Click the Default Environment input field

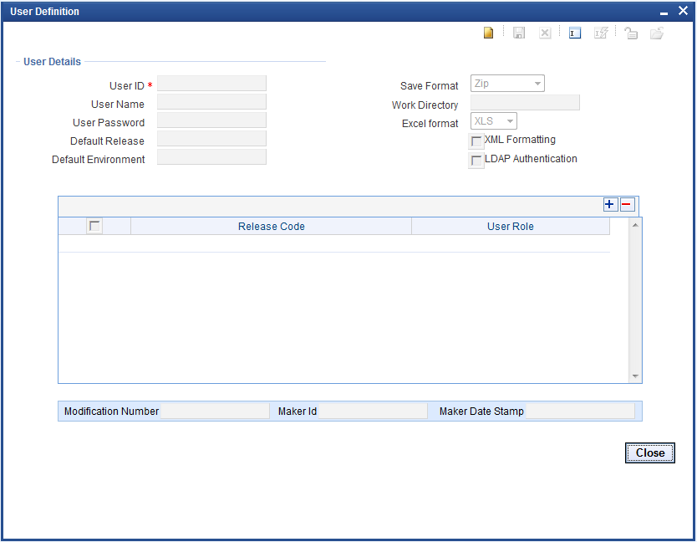[x=211, y=156]
